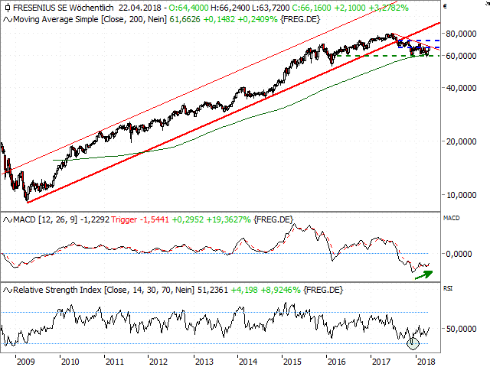Image resolution: width=490 pixels, height=367 pixels.
Task: Click the MACD change +19,3627%
Action: [228, 220]
